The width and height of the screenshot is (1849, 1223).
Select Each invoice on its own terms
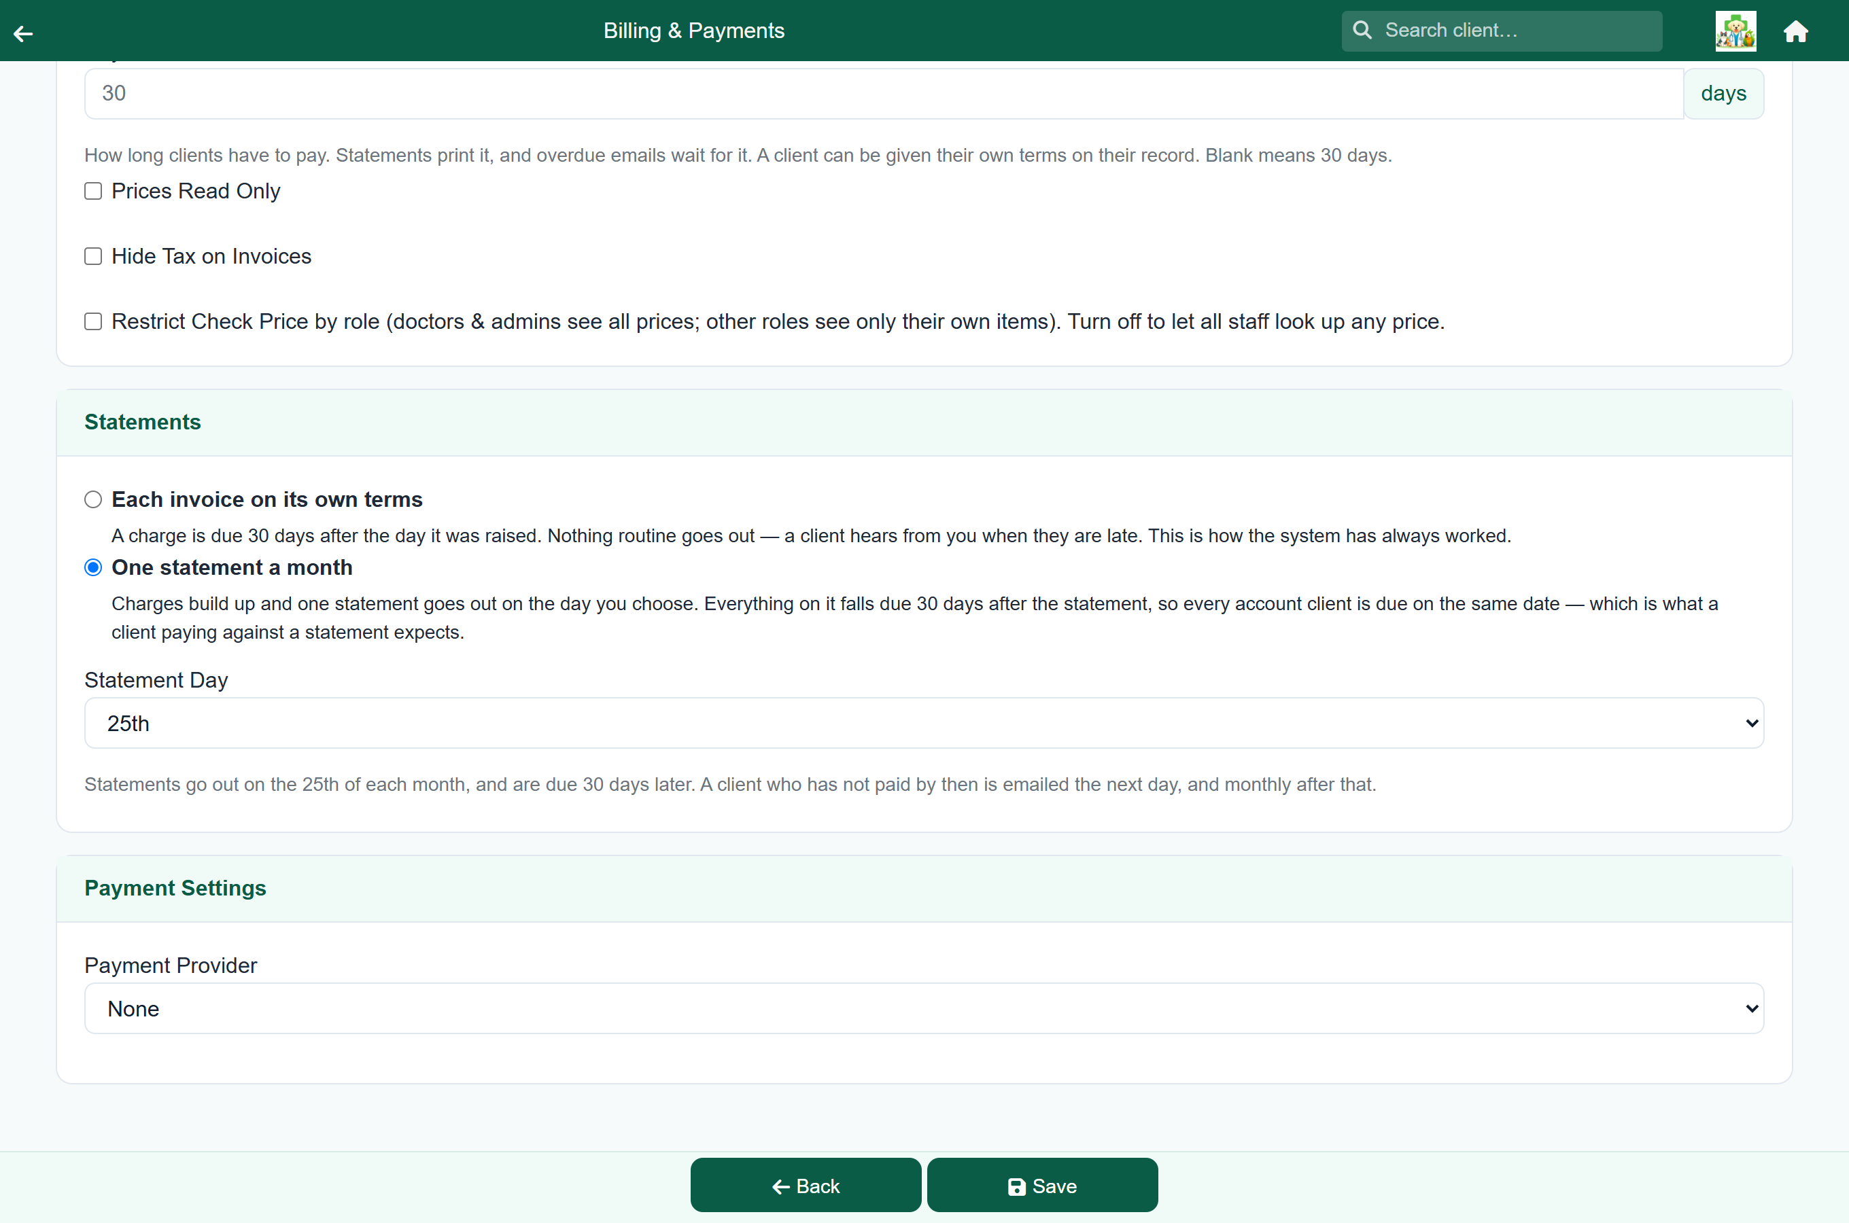pos(93,499)
